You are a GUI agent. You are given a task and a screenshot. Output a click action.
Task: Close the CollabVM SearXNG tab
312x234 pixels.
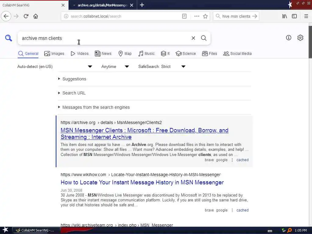pyautogui.click(x=63, y=5)
